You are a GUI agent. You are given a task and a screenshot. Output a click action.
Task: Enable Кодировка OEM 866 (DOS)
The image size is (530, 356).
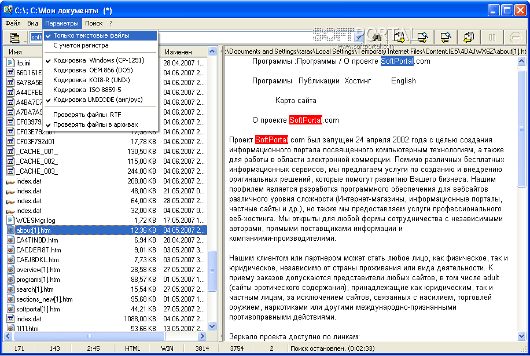click(x=101, y=70)
